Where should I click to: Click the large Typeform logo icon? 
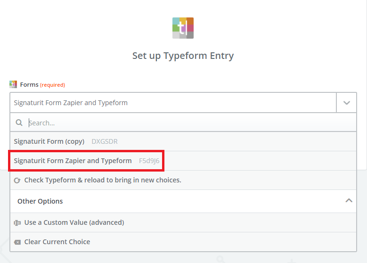(183, 28)
